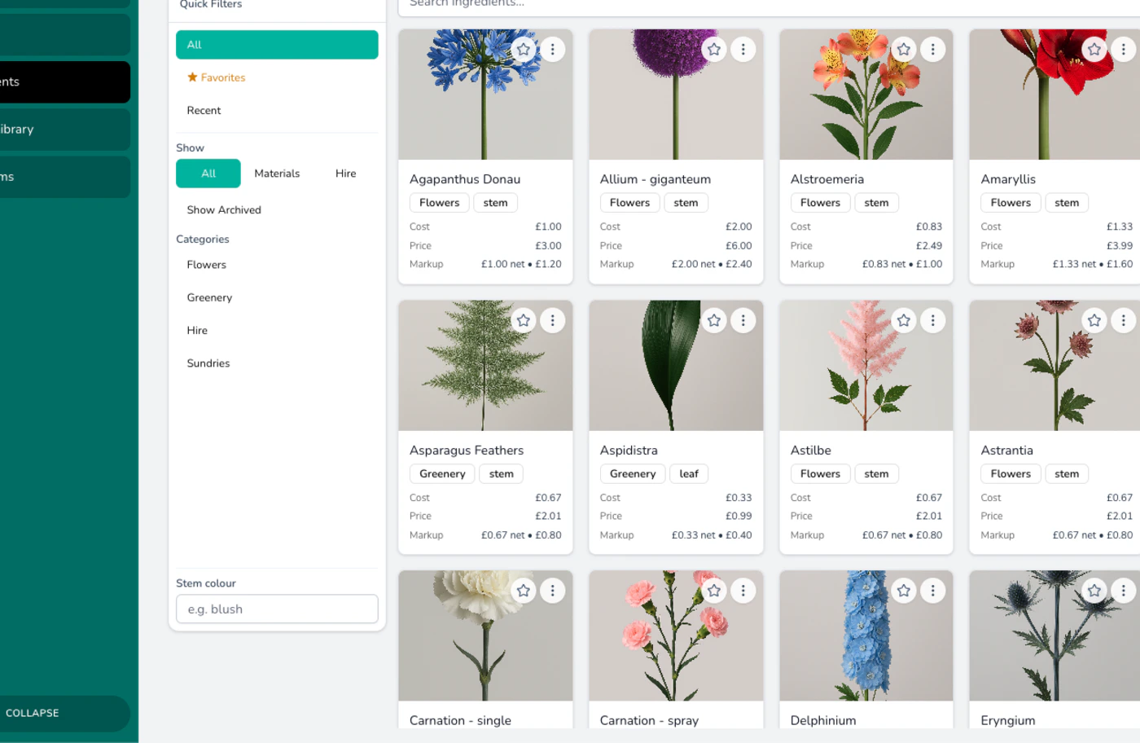
Task: Click Greenery tag on Asparagus Feathers
Action: (x=442, y=474)
